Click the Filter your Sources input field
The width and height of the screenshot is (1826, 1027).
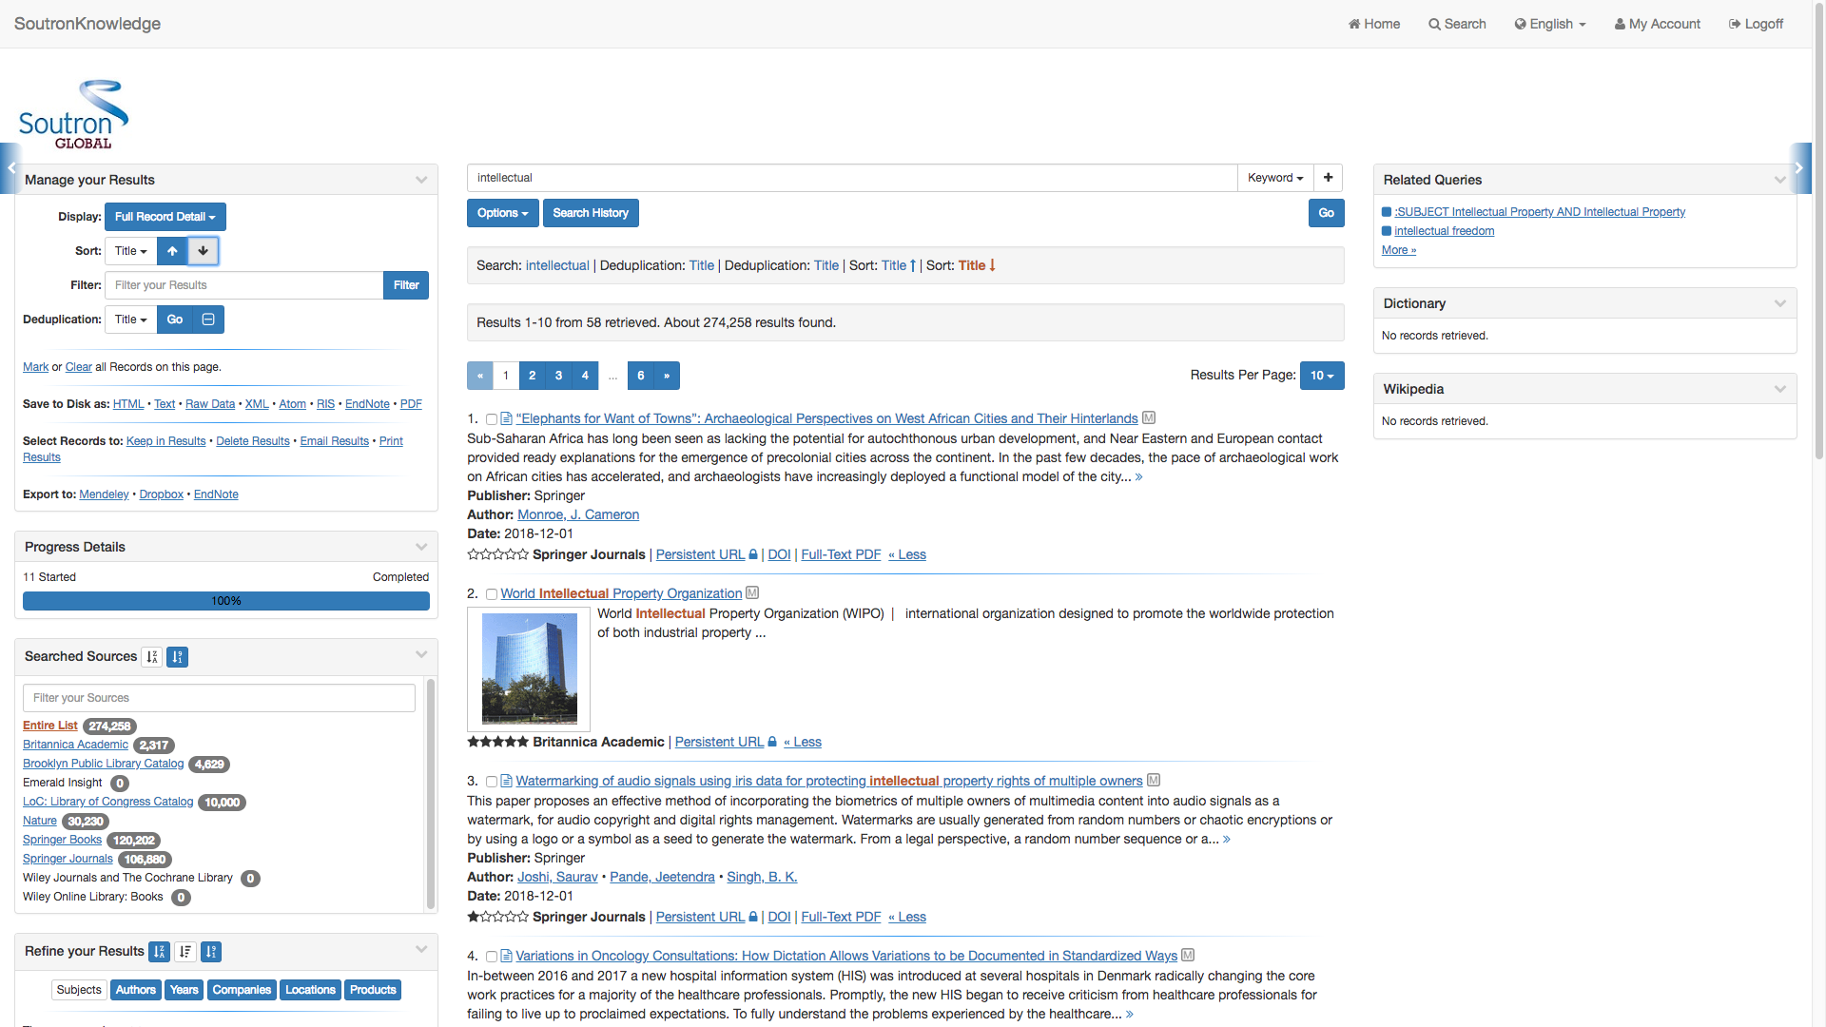pyautogui.click(x=219, y=698)
